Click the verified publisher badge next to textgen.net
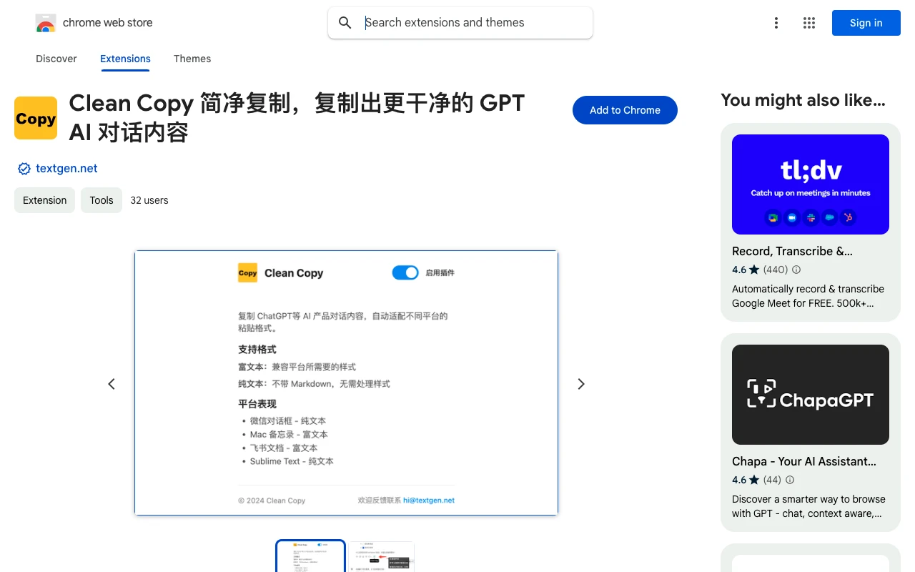 (24, 168)
